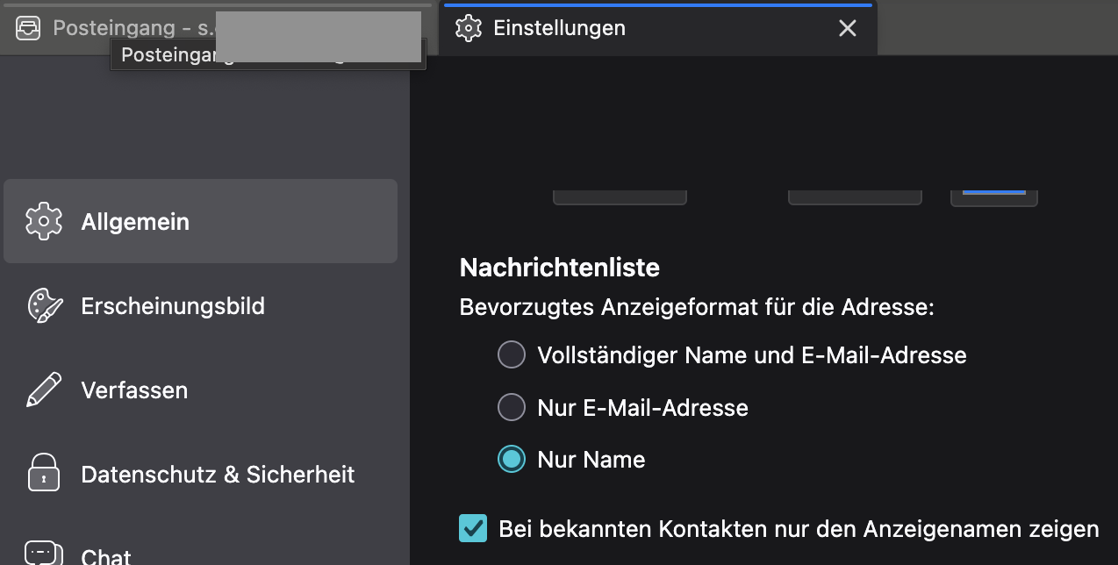The height and width of the screenshot is (565, 1118).
Task: Click the gear icon on the Einstellungen tab
Action: pyautogui.click(x=469, y=28)
